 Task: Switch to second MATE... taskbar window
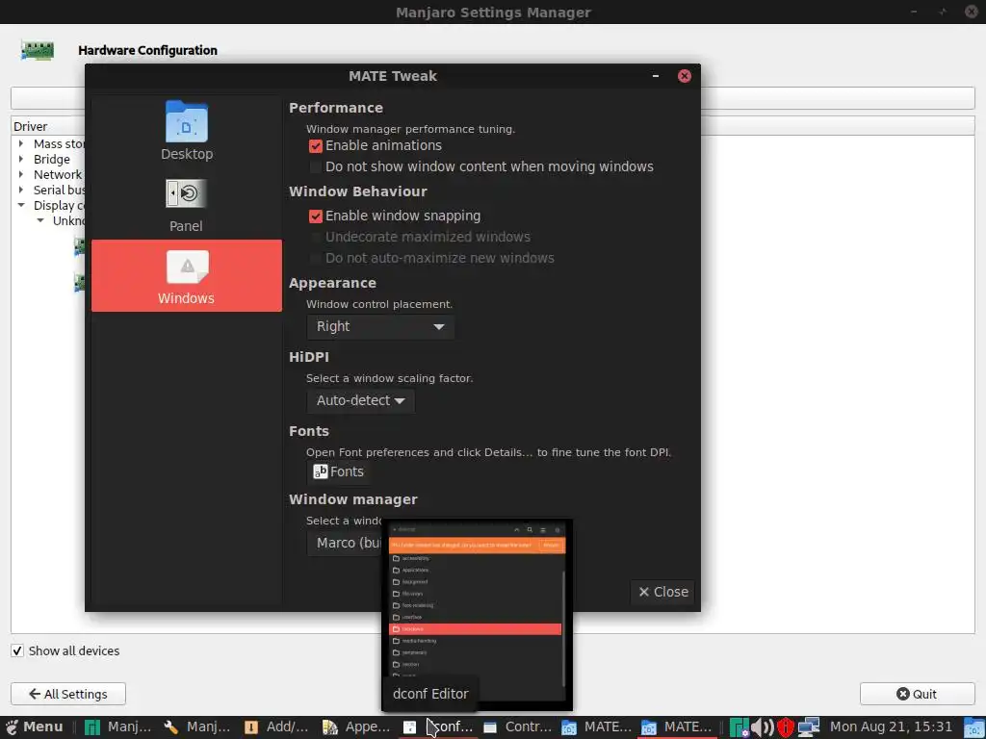coord(677,727)
